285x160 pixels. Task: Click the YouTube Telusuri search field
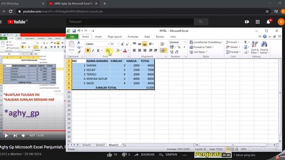coord(130,22)
